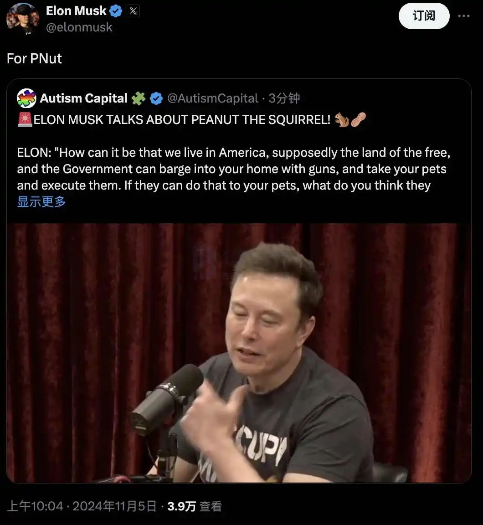Click the green puzzle piece emoji icon

(138, 98)
